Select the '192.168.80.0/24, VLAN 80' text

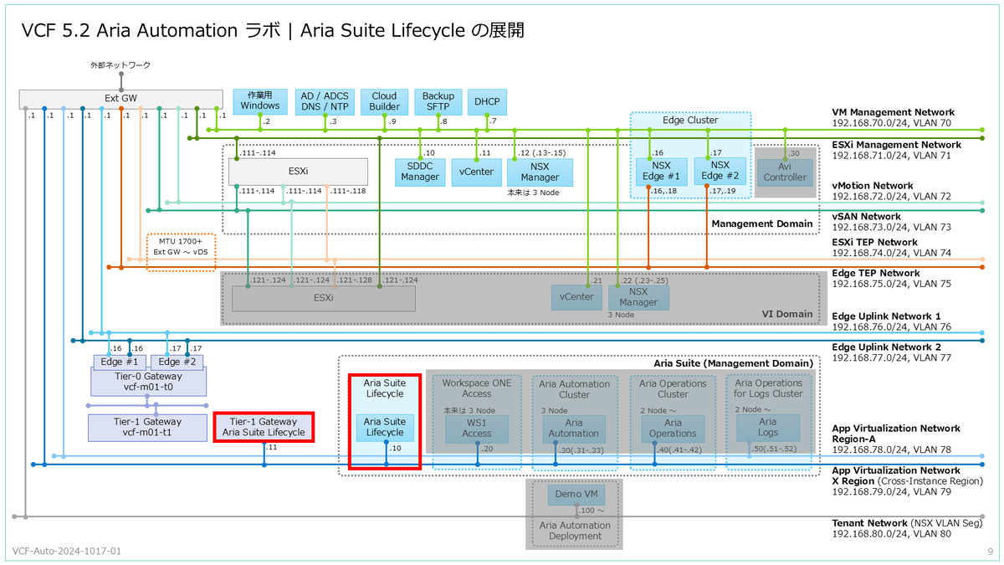(891, 534)
